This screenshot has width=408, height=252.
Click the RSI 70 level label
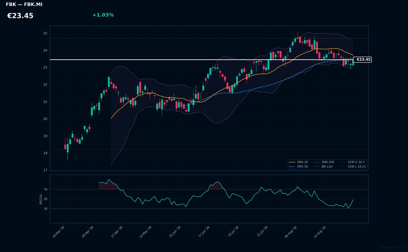pos(46,189)
